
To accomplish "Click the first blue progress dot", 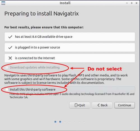I will [x=55, y=122].
